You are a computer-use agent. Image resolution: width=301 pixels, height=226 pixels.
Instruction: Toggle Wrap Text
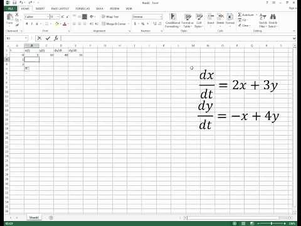pyautogui.click(x=110, y=16)
